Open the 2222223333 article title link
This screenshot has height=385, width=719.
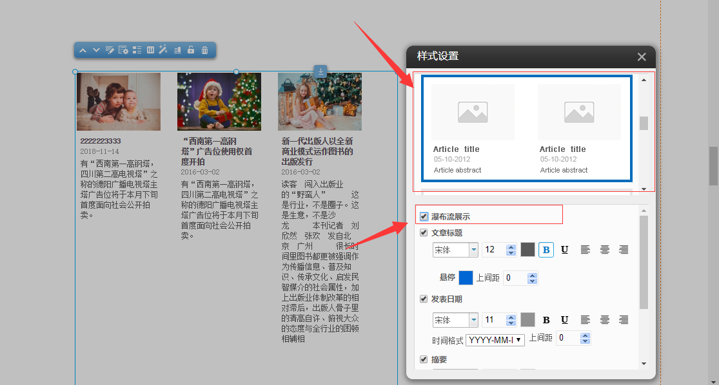pos(100,141)
